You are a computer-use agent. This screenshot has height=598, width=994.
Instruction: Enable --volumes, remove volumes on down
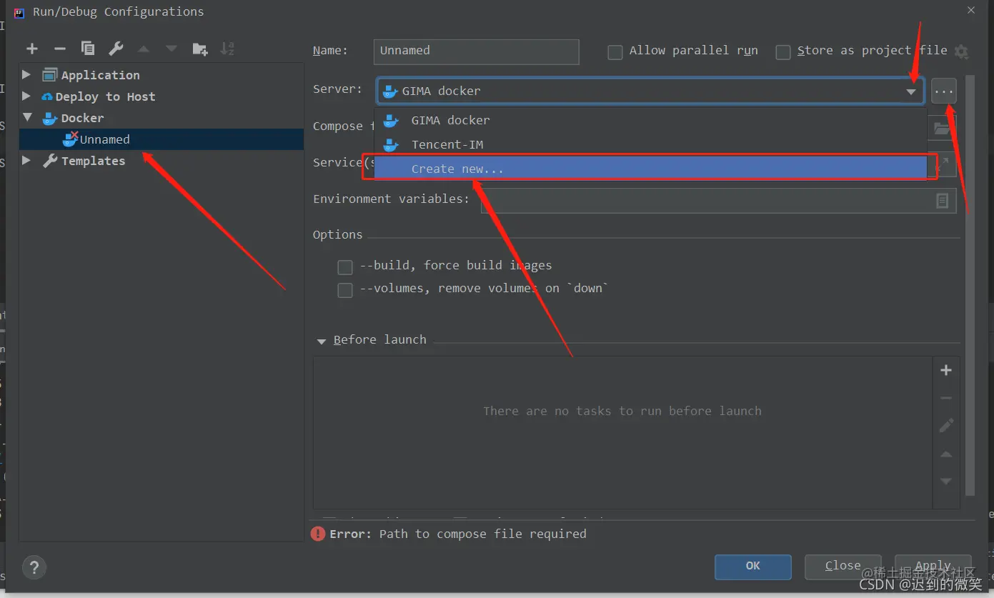[x=345, y=290]
